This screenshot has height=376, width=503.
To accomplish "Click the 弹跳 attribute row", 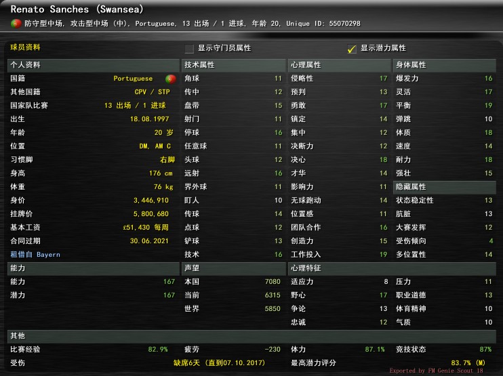I will (444, 119).
